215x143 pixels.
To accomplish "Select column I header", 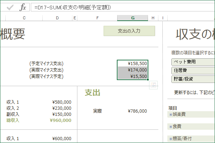I will tap(163, 18).
